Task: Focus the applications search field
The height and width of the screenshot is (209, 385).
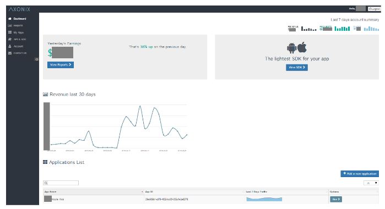Action: pyautogui.click(x=61, y=183)
